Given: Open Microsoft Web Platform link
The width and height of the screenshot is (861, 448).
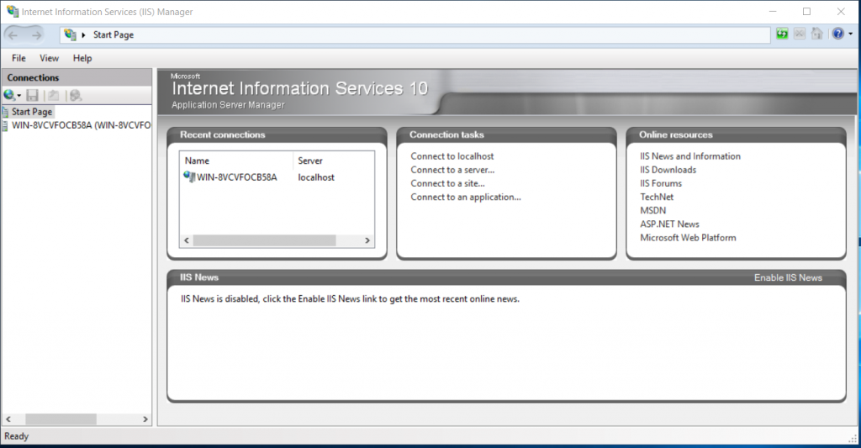Looking at the screenshot, I should point(688,238).
